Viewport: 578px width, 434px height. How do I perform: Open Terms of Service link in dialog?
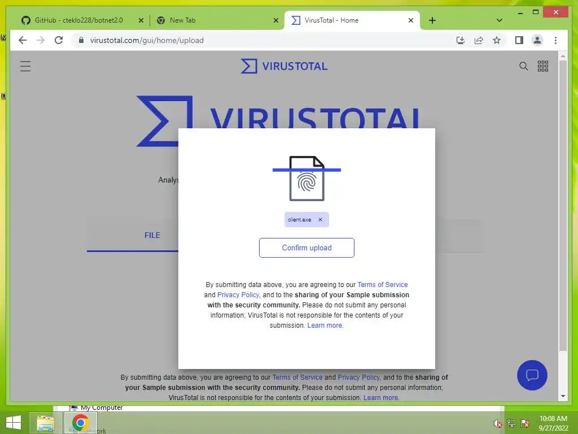(382, 285)
